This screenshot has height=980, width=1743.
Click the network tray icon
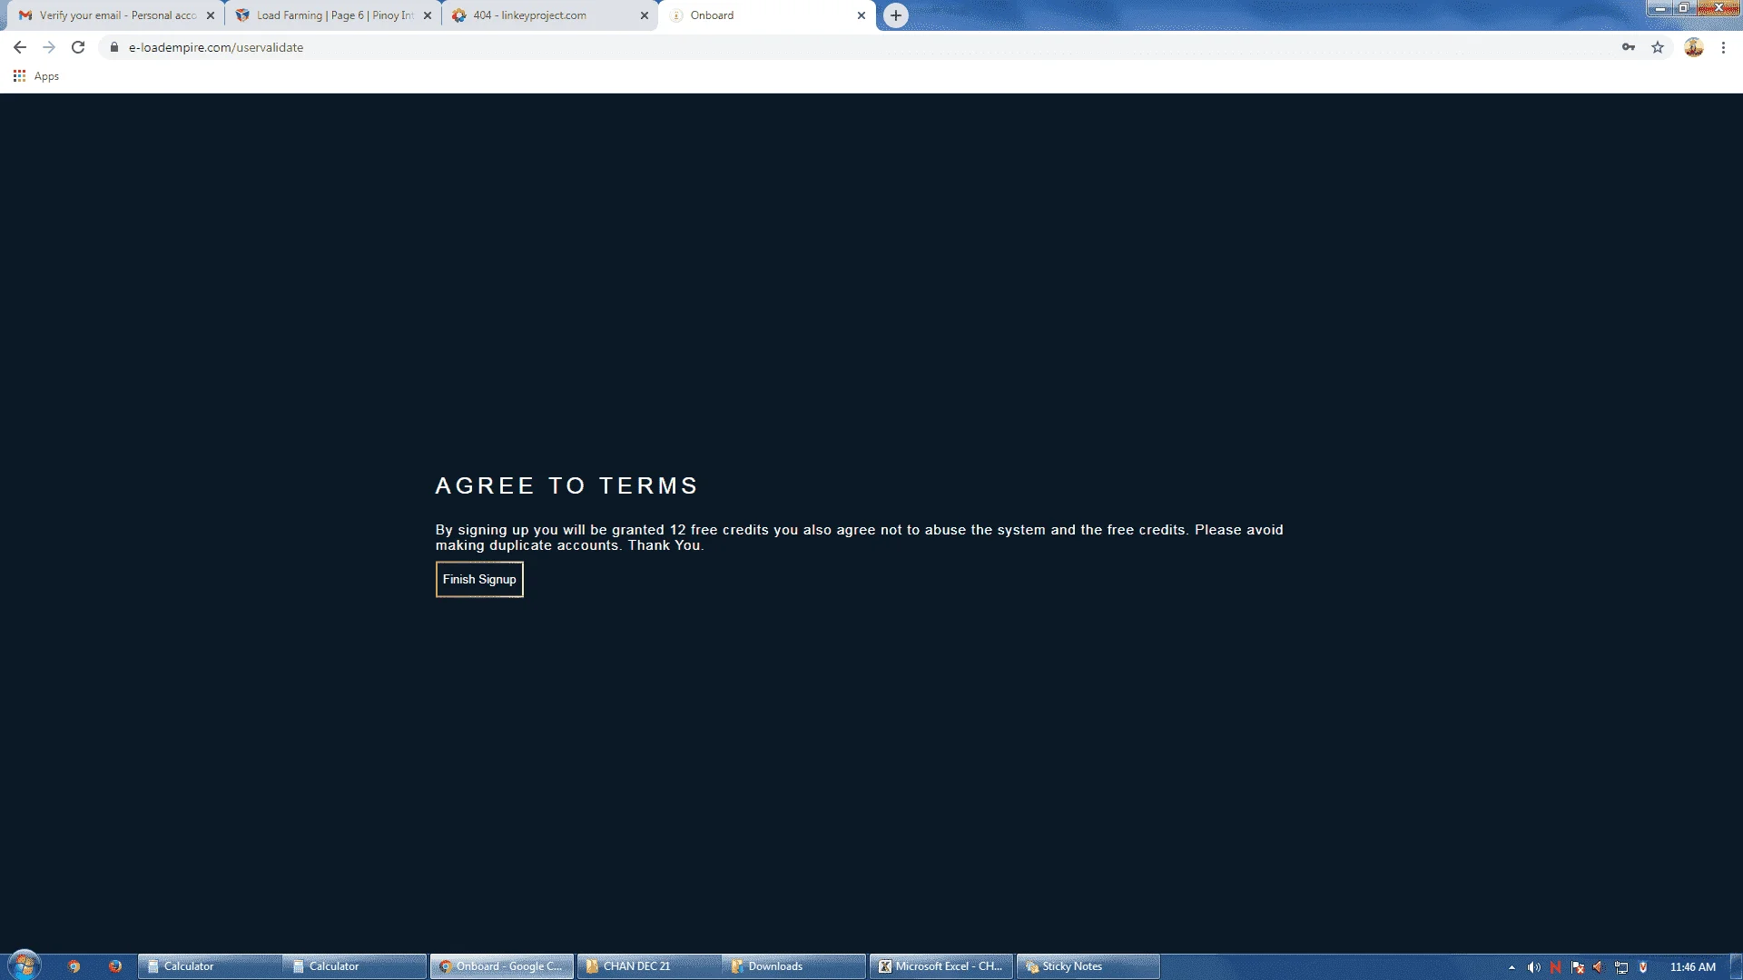pos(1621,967)
